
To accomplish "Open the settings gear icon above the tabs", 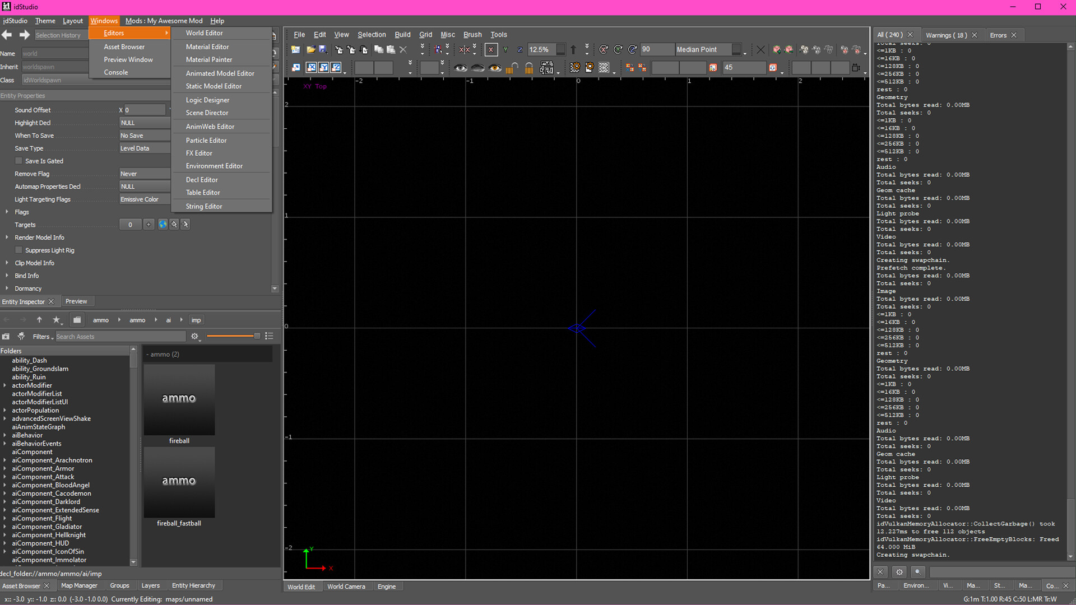I will pos(899,572).
